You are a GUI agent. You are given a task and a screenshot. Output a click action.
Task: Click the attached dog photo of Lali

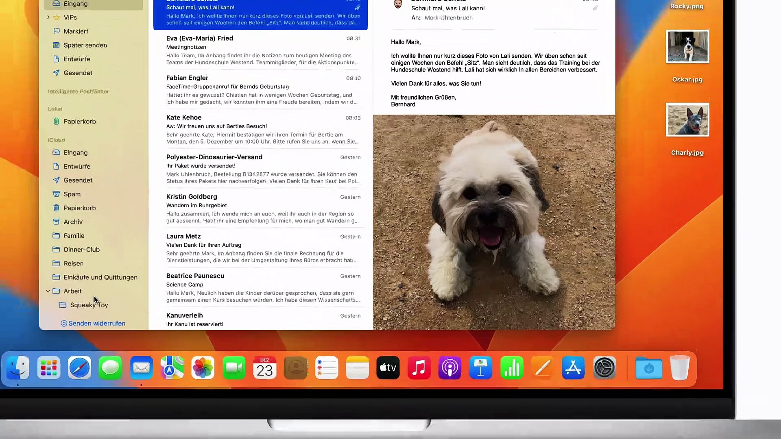click(x=494, y=222)
